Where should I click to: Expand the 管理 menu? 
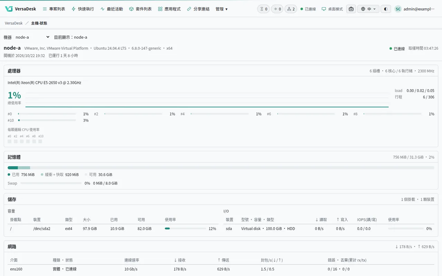(x=221, y=9)
